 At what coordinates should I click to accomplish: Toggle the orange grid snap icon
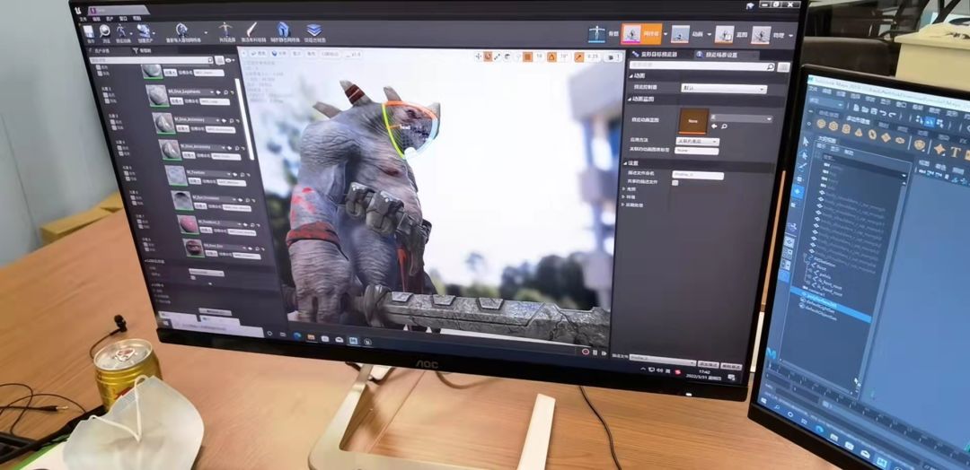[x=527, y=57]
